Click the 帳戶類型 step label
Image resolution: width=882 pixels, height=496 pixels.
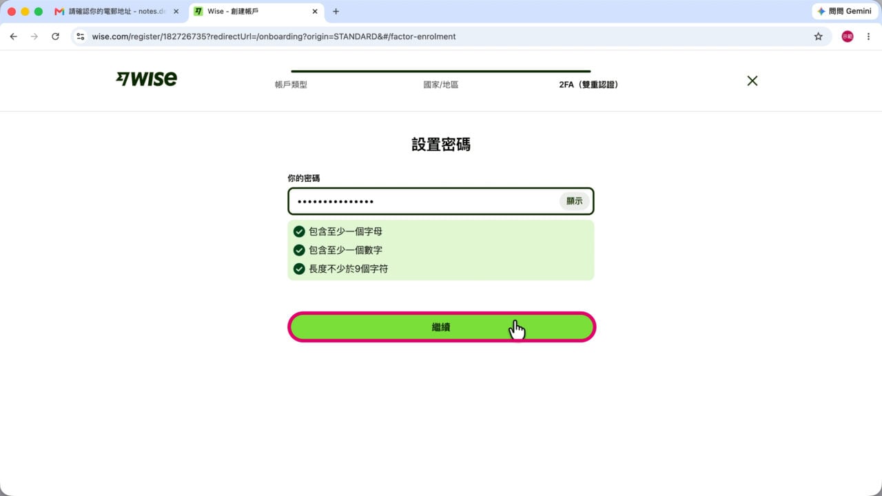291,85
